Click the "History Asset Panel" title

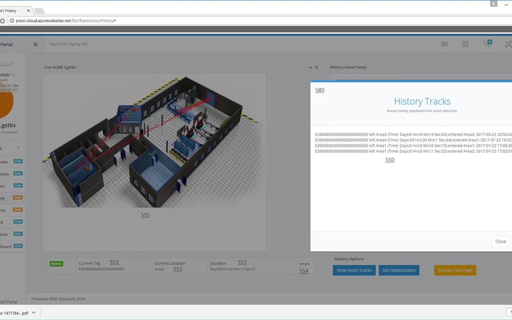tap(348, 67)
